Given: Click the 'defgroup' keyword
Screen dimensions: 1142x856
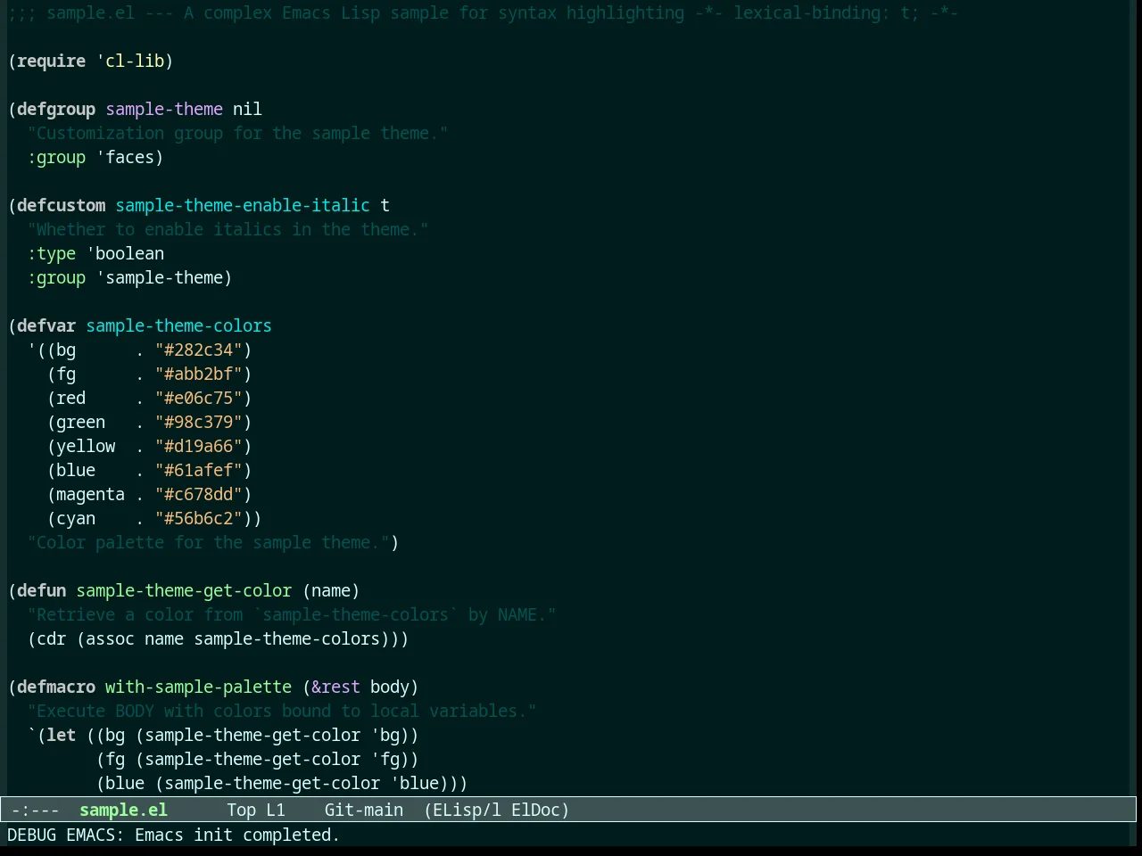Looking at the screenshot, I should click(x=56, y=109).
